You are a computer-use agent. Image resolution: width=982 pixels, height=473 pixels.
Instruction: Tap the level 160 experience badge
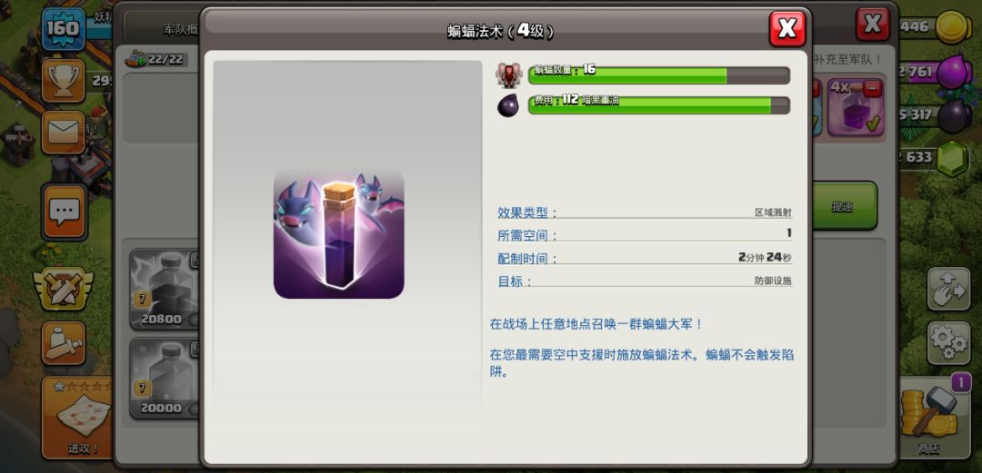tap(62, 28)
